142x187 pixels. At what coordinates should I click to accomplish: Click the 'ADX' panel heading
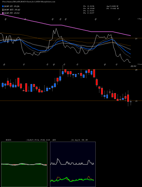point(54,140)
